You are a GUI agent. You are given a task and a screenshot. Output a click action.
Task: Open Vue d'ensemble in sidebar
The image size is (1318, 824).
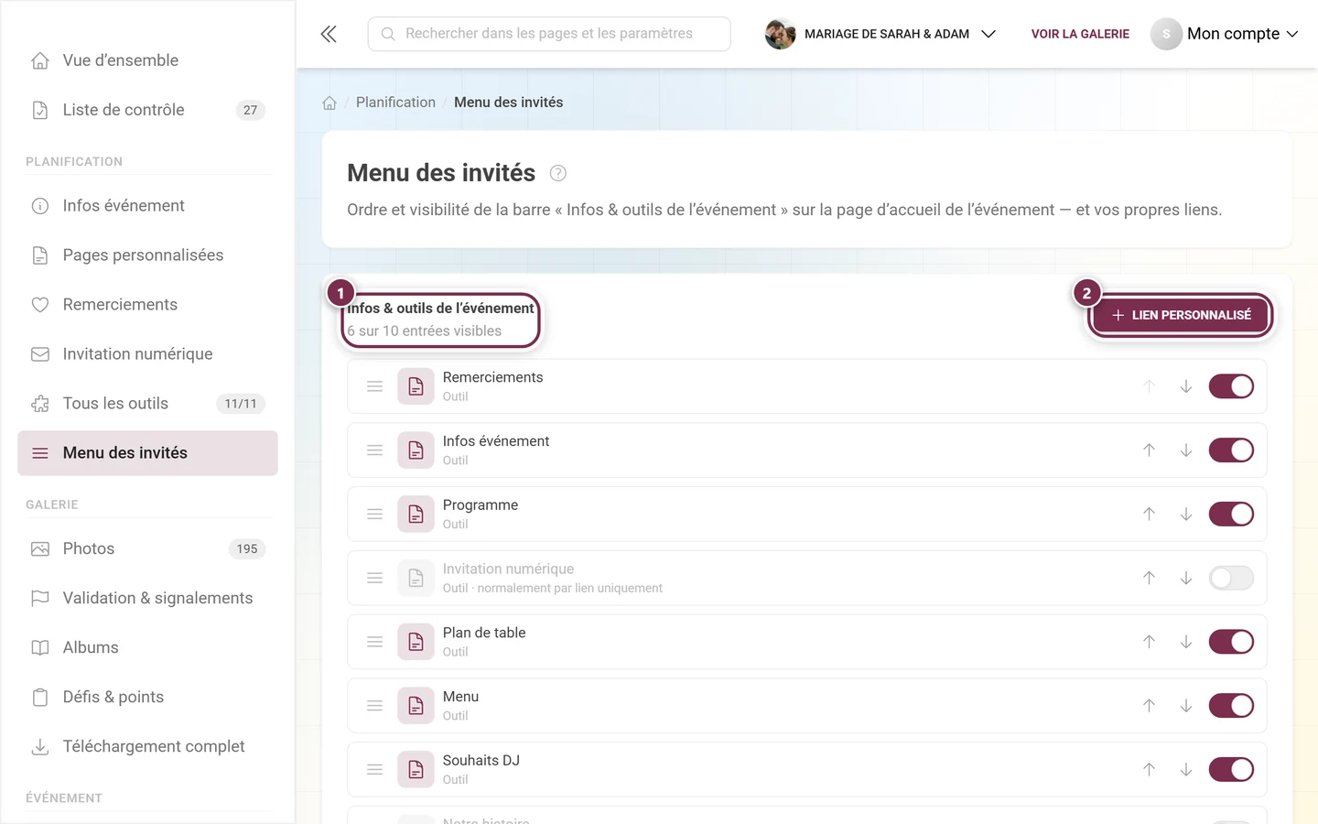coord(147,60)
